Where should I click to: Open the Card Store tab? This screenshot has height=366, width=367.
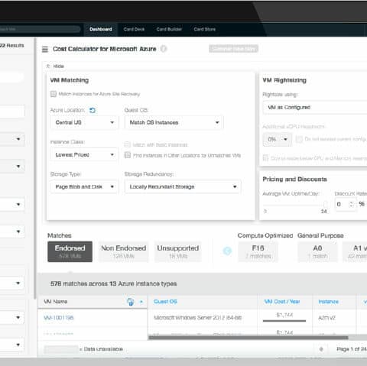[x=204, y=29]
